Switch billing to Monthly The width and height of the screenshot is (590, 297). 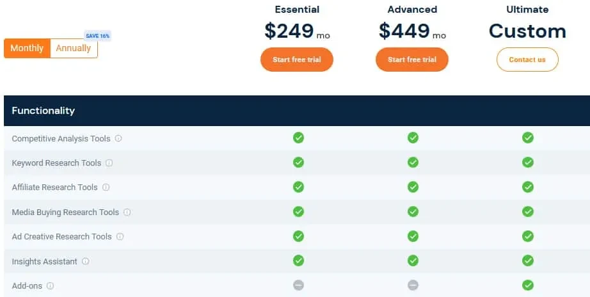(27, 48)
